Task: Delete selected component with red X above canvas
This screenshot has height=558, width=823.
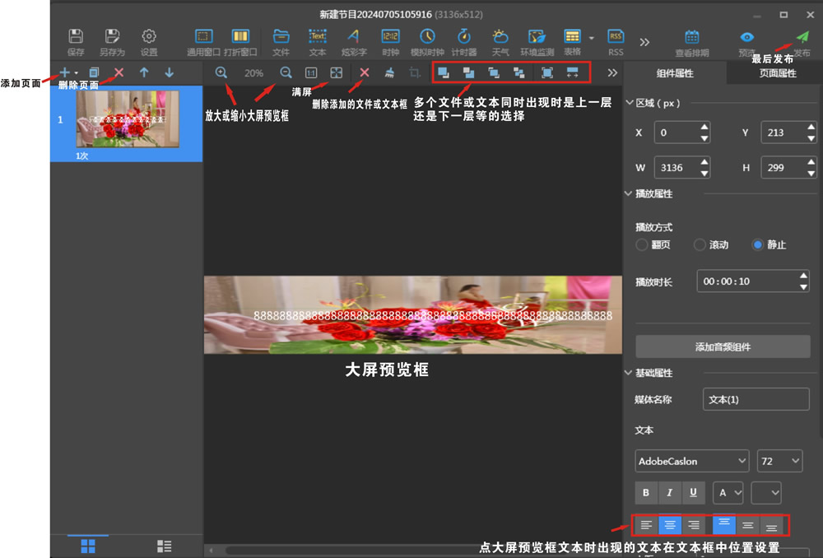Action: (365, 72)
